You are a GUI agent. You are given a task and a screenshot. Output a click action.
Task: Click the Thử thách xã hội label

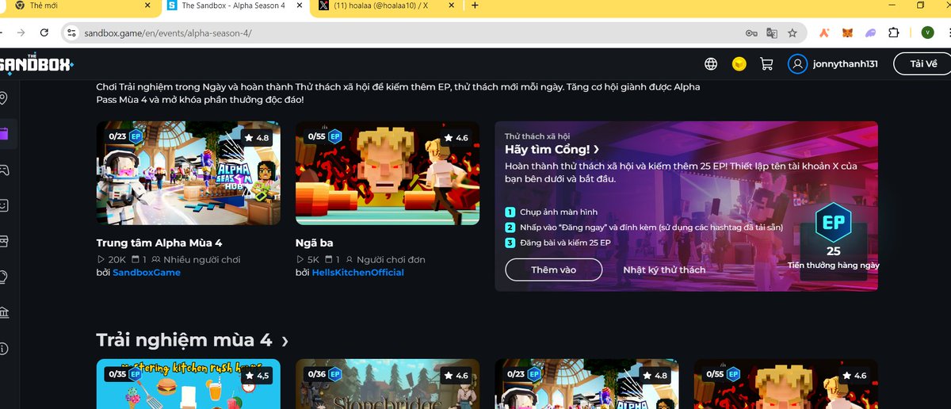[x=537, y=136]
